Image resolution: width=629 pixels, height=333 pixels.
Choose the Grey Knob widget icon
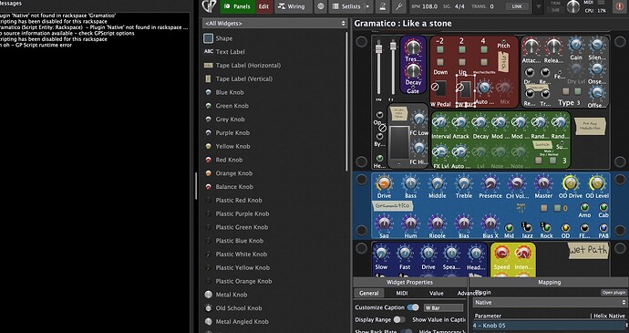point(208,120)
